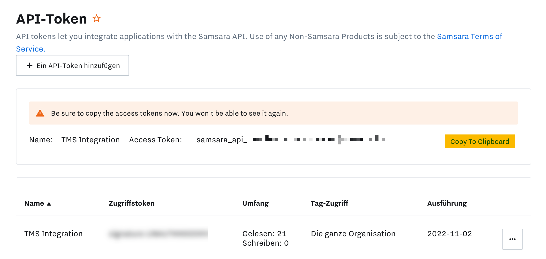Click the yellow Copy To Clipboard button
Viewport: 546px width, 259px height.
pos(480,141)
